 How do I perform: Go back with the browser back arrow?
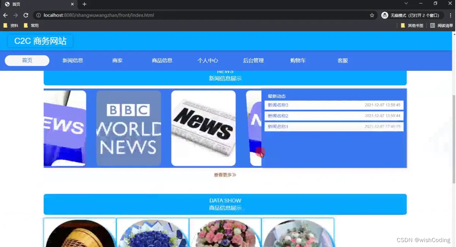pos(5,15)
